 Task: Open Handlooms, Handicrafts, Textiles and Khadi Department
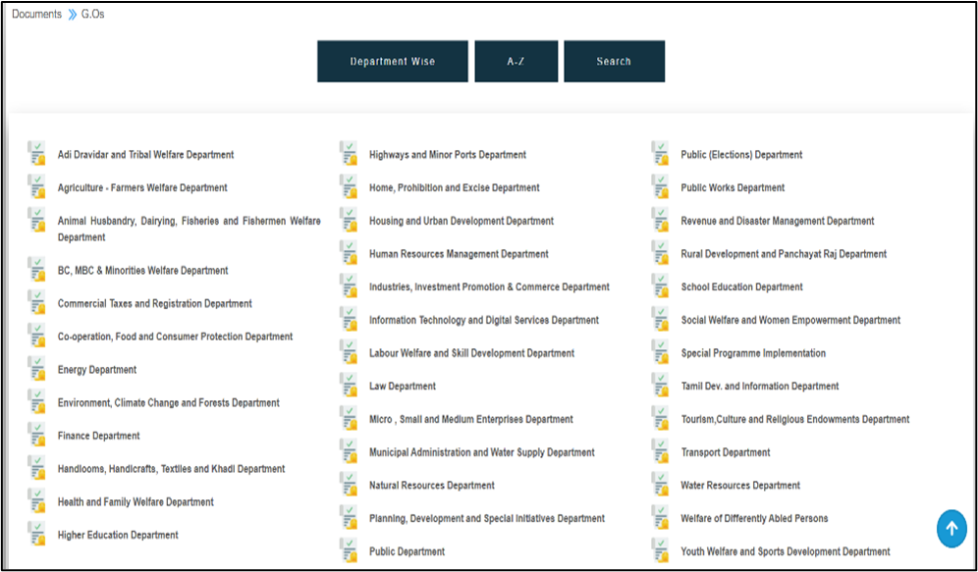(x=172, y=469)
